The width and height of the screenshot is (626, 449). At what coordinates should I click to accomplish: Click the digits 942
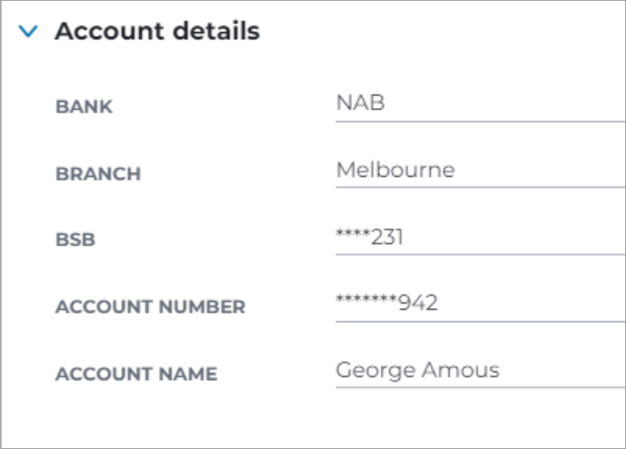[418, 303]
